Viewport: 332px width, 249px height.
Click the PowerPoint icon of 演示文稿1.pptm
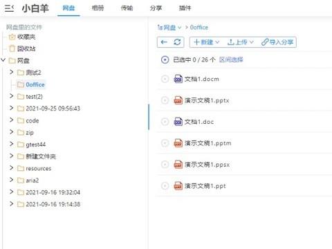(x=178, y=143)
